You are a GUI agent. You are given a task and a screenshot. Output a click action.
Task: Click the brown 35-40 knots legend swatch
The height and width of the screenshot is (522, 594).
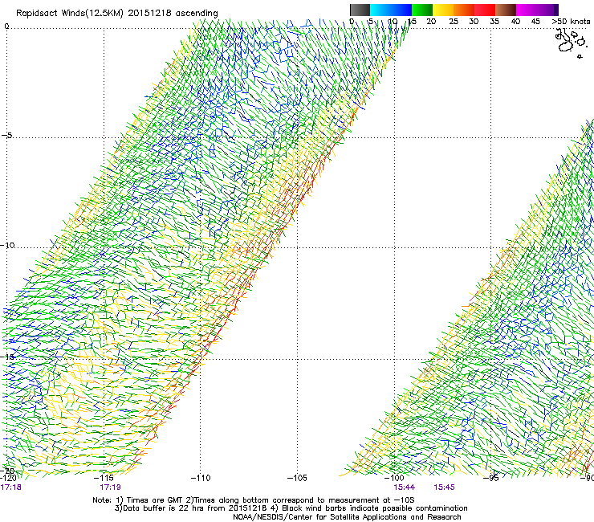tap(506, 10)
